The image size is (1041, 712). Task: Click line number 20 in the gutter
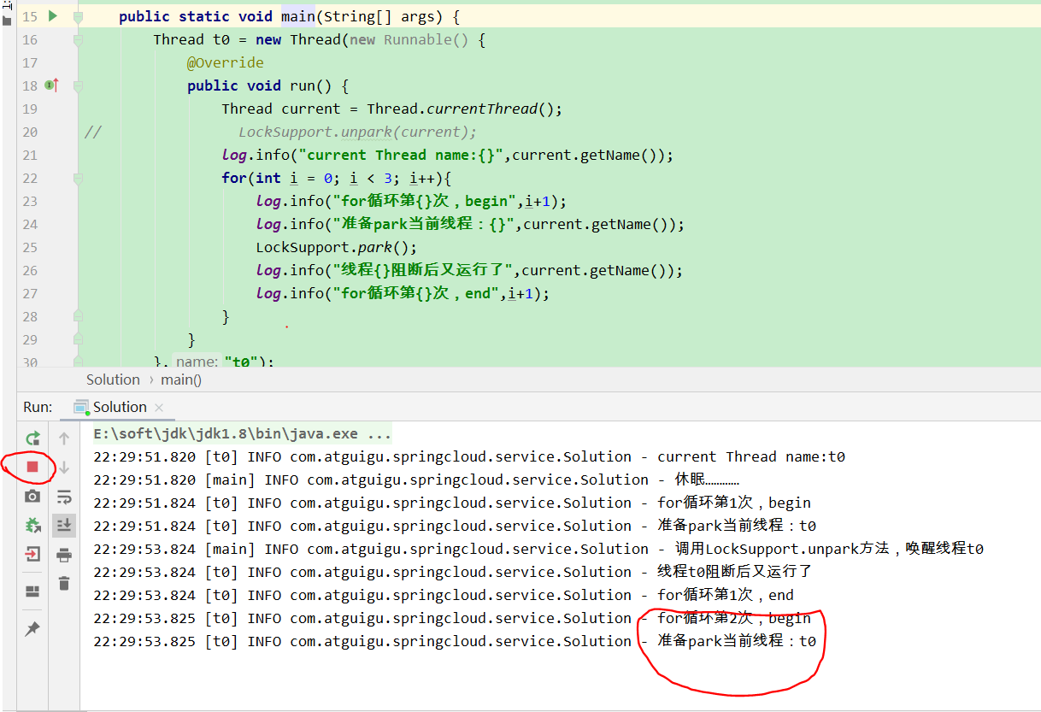[x=30, y=132]
